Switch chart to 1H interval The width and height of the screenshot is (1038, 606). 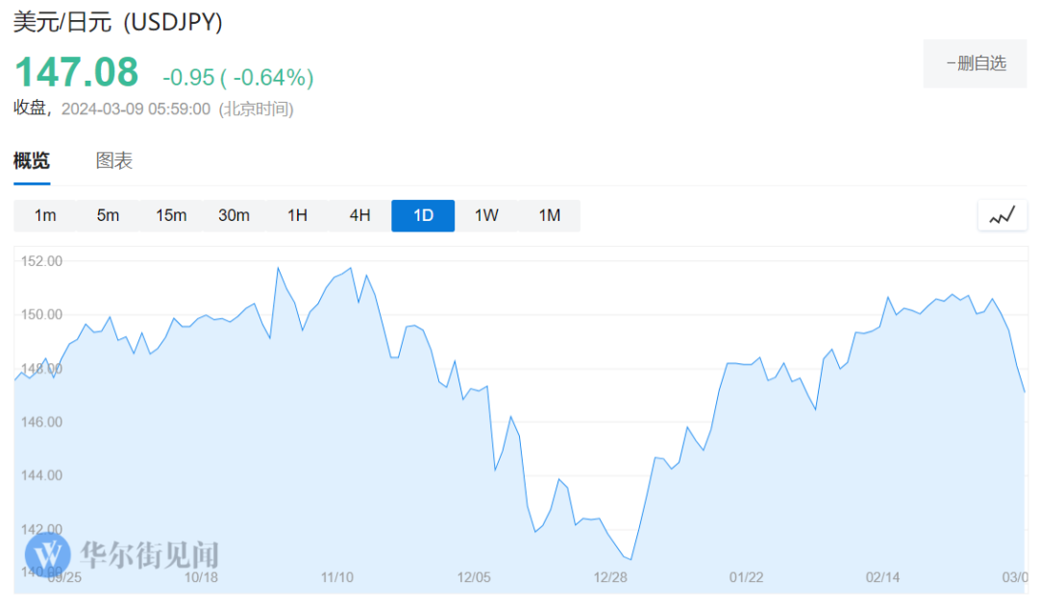point(297,216)
